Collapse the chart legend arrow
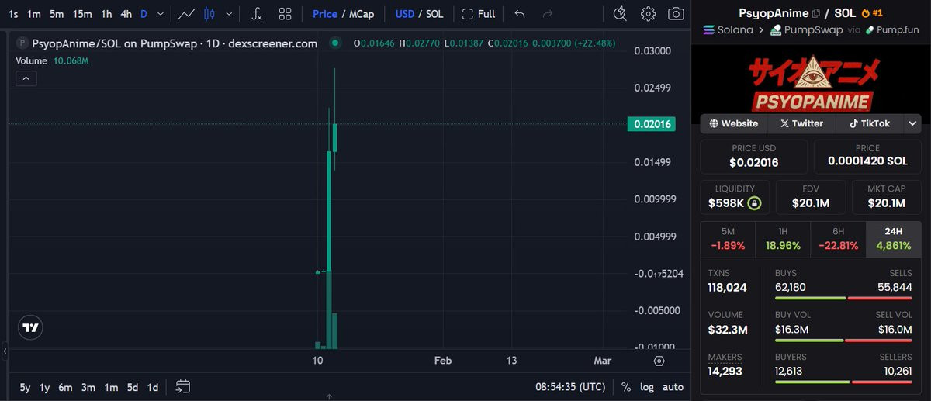This screenshot has height=401, width=931. [26, 78]
